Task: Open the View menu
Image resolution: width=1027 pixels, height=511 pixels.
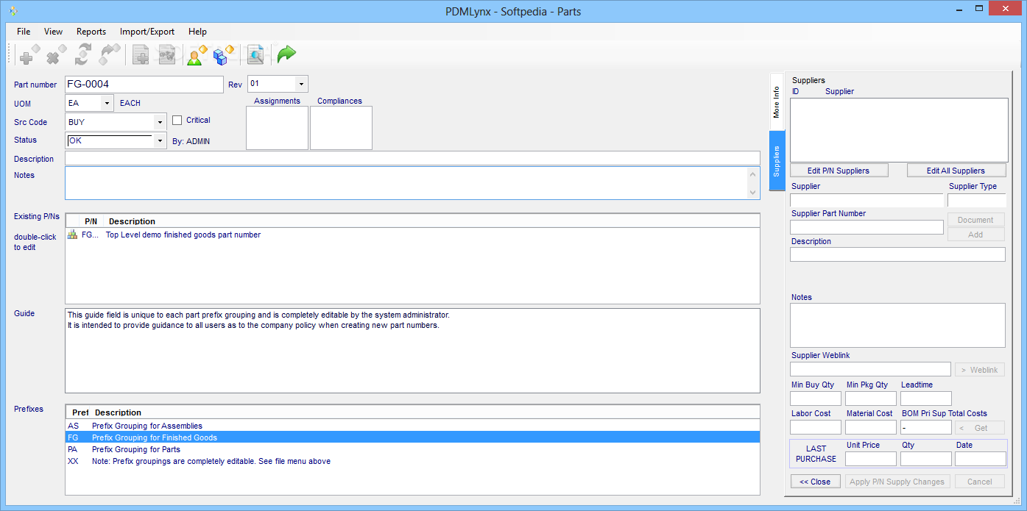Action: tap(53, 32)
